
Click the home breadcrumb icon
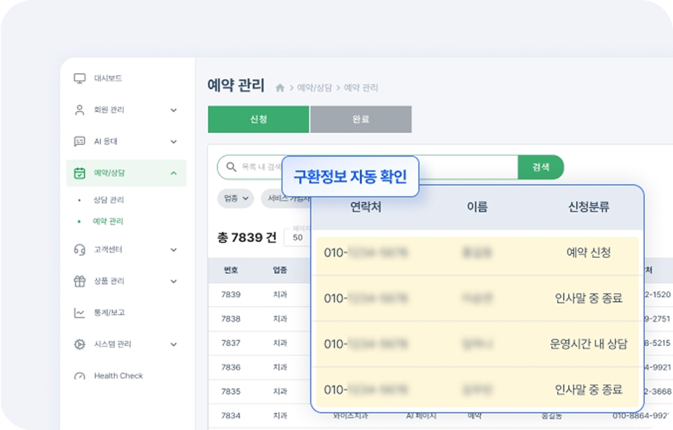point(280,88)
